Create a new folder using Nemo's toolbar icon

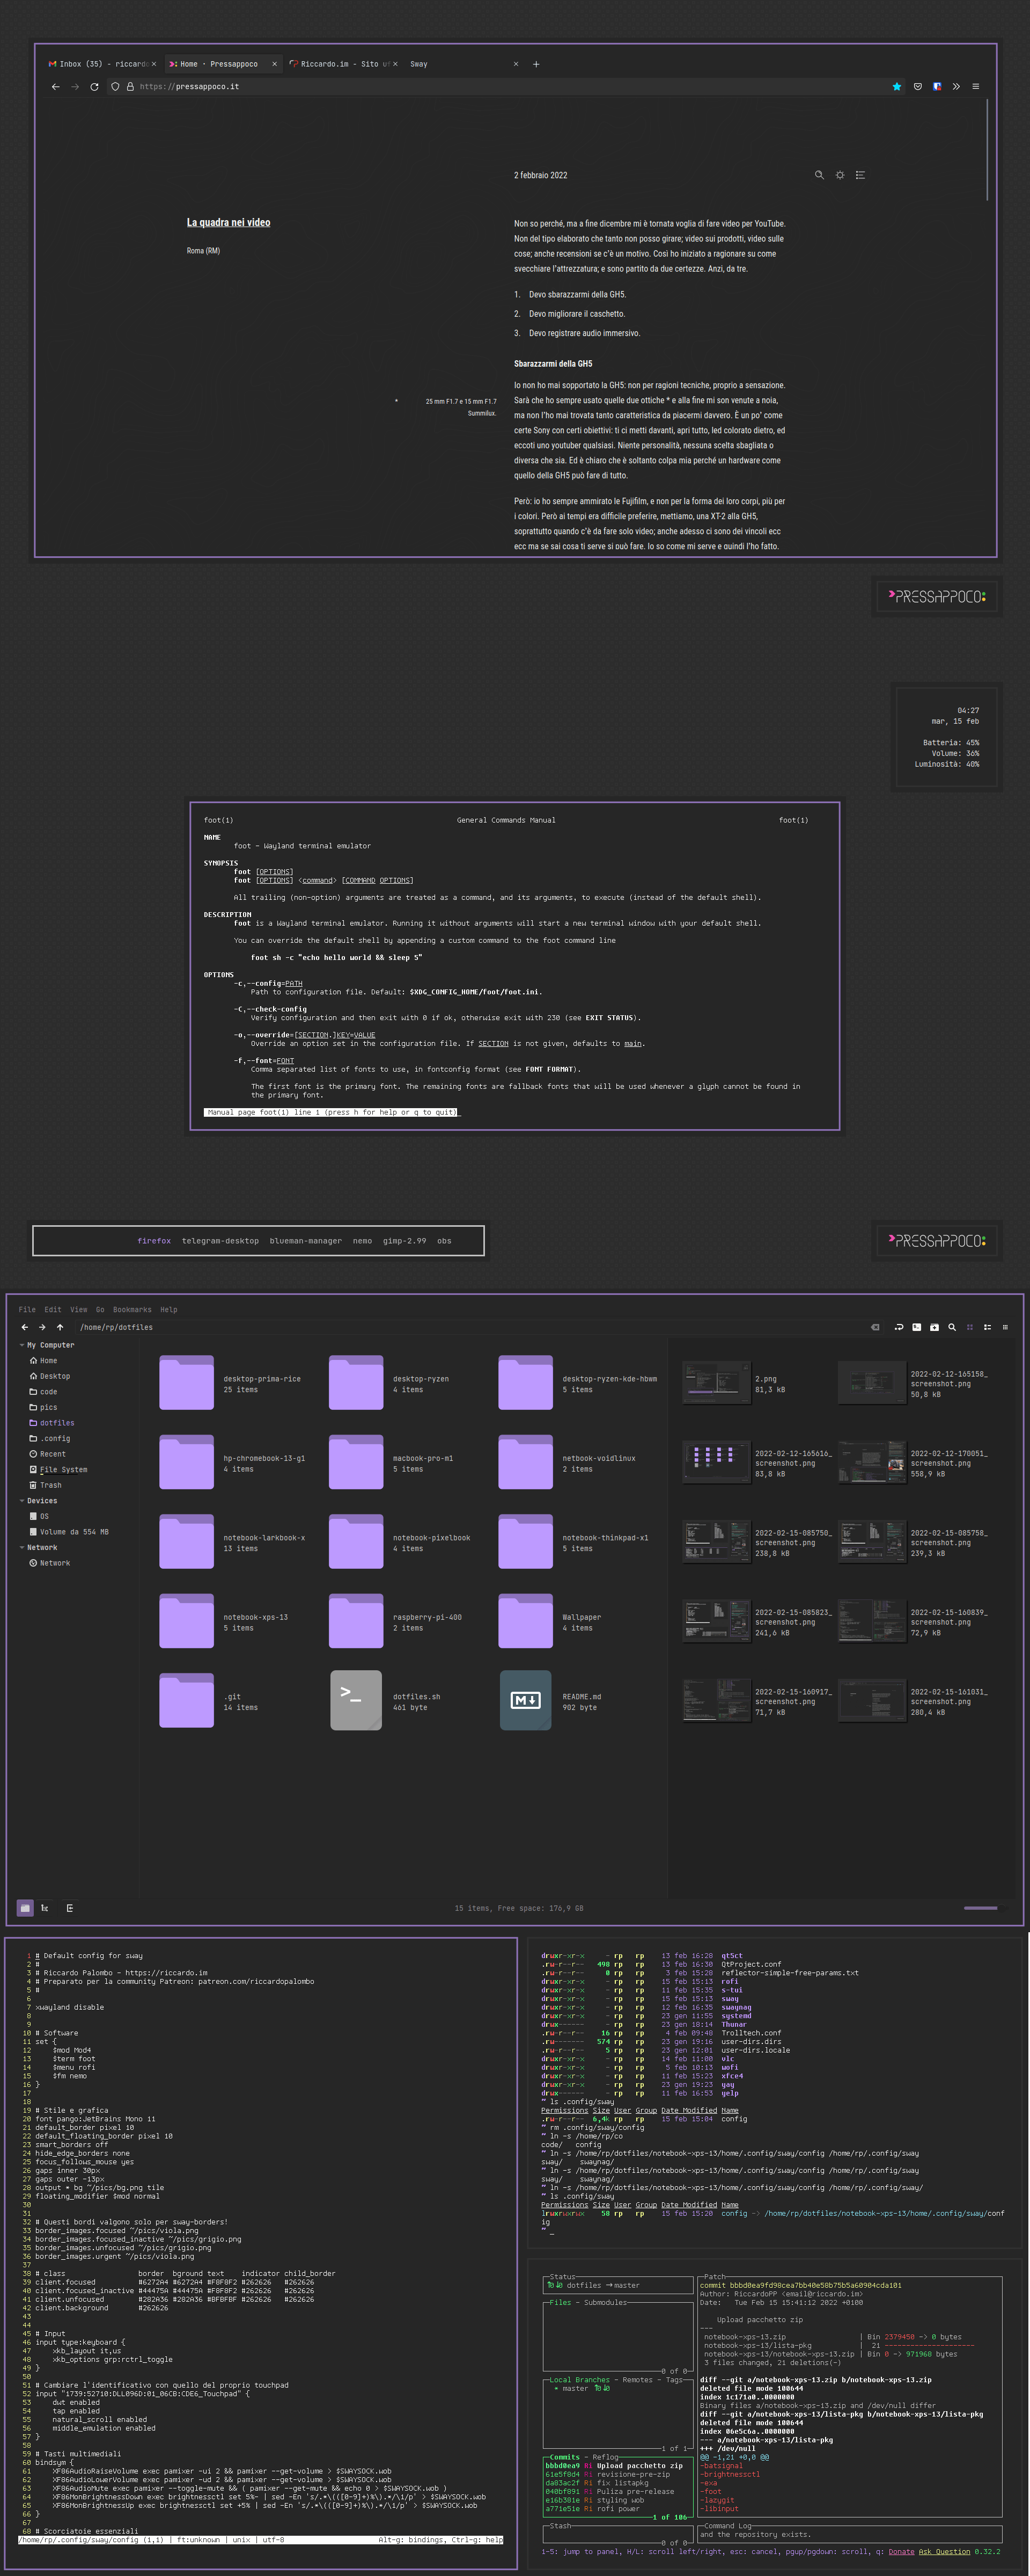pos(934,1327)
